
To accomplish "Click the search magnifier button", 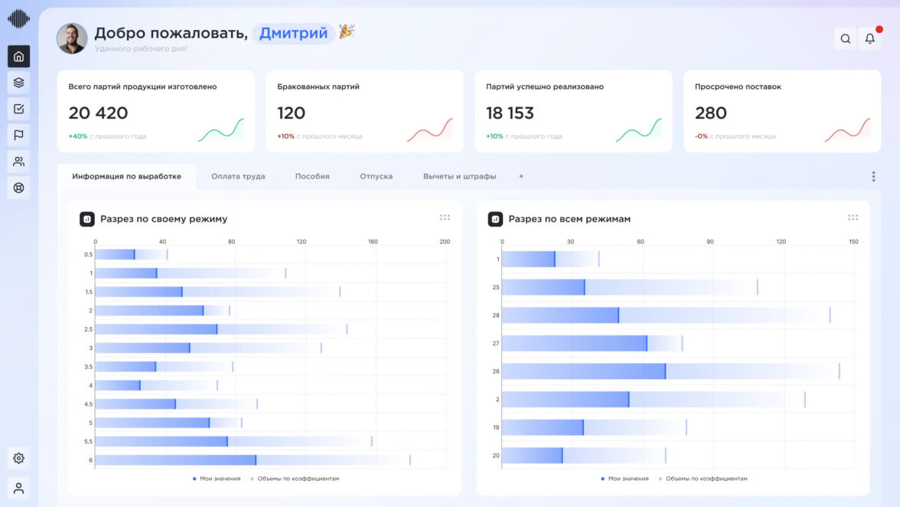I will pos(845,39).
